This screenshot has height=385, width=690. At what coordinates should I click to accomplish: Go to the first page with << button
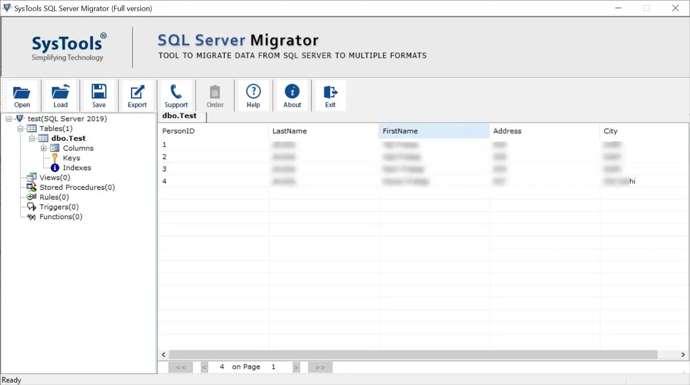(x=181, y=367)
